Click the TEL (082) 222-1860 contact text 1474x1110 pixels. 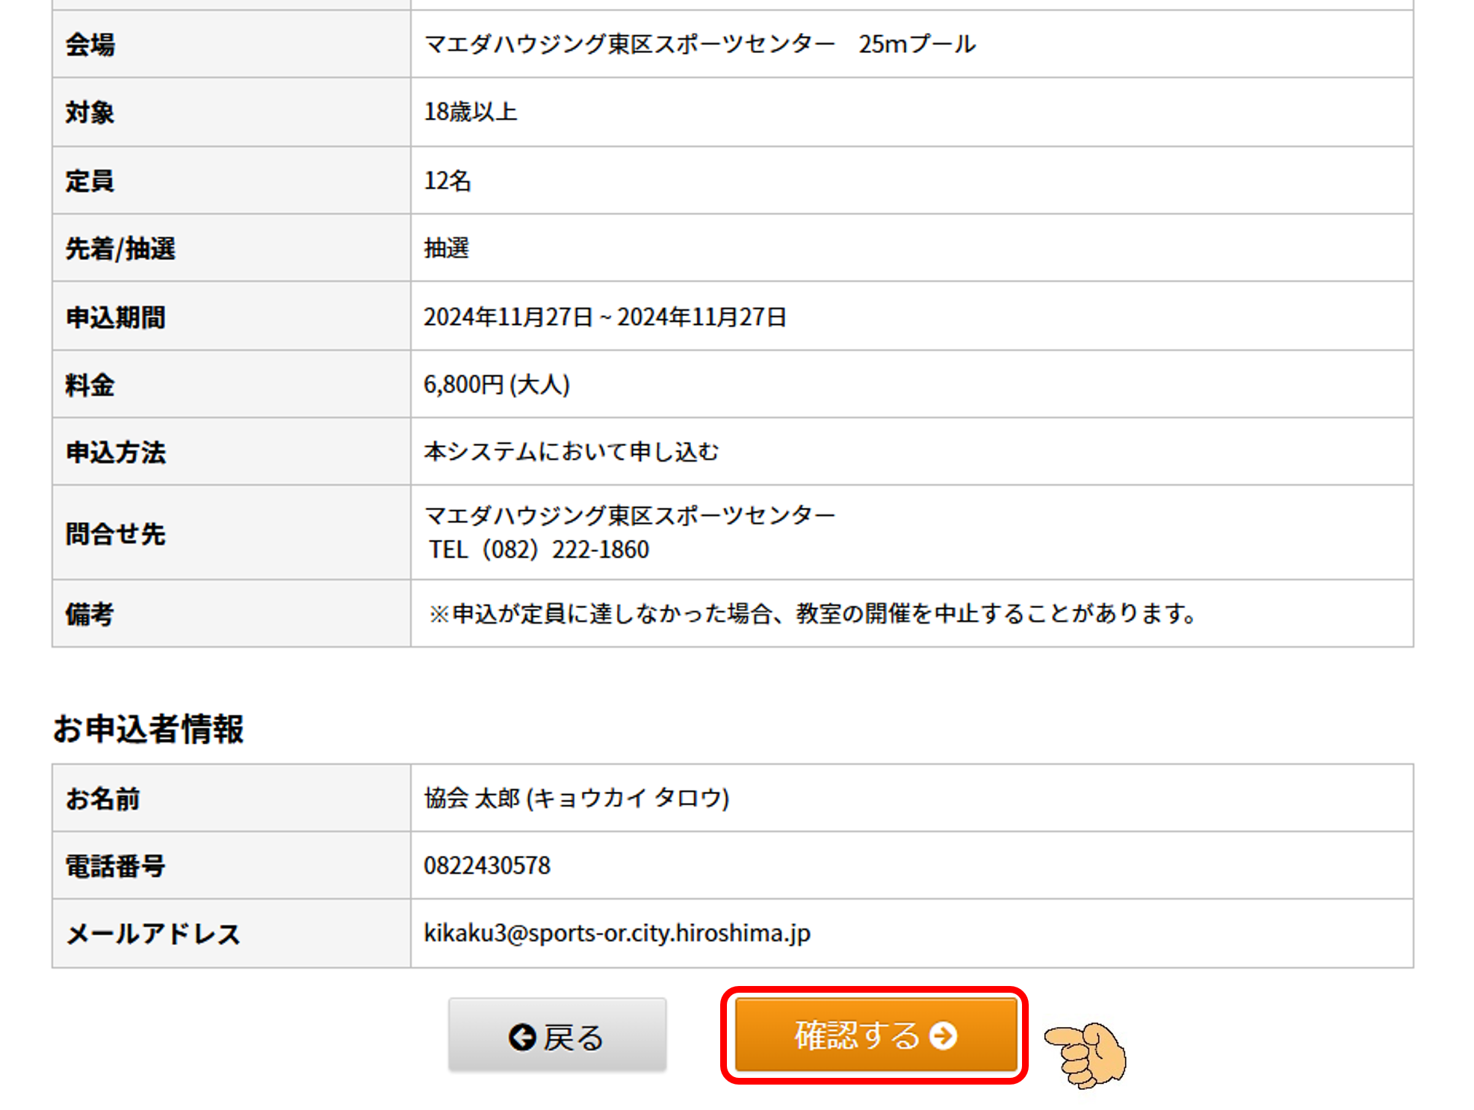539,550
